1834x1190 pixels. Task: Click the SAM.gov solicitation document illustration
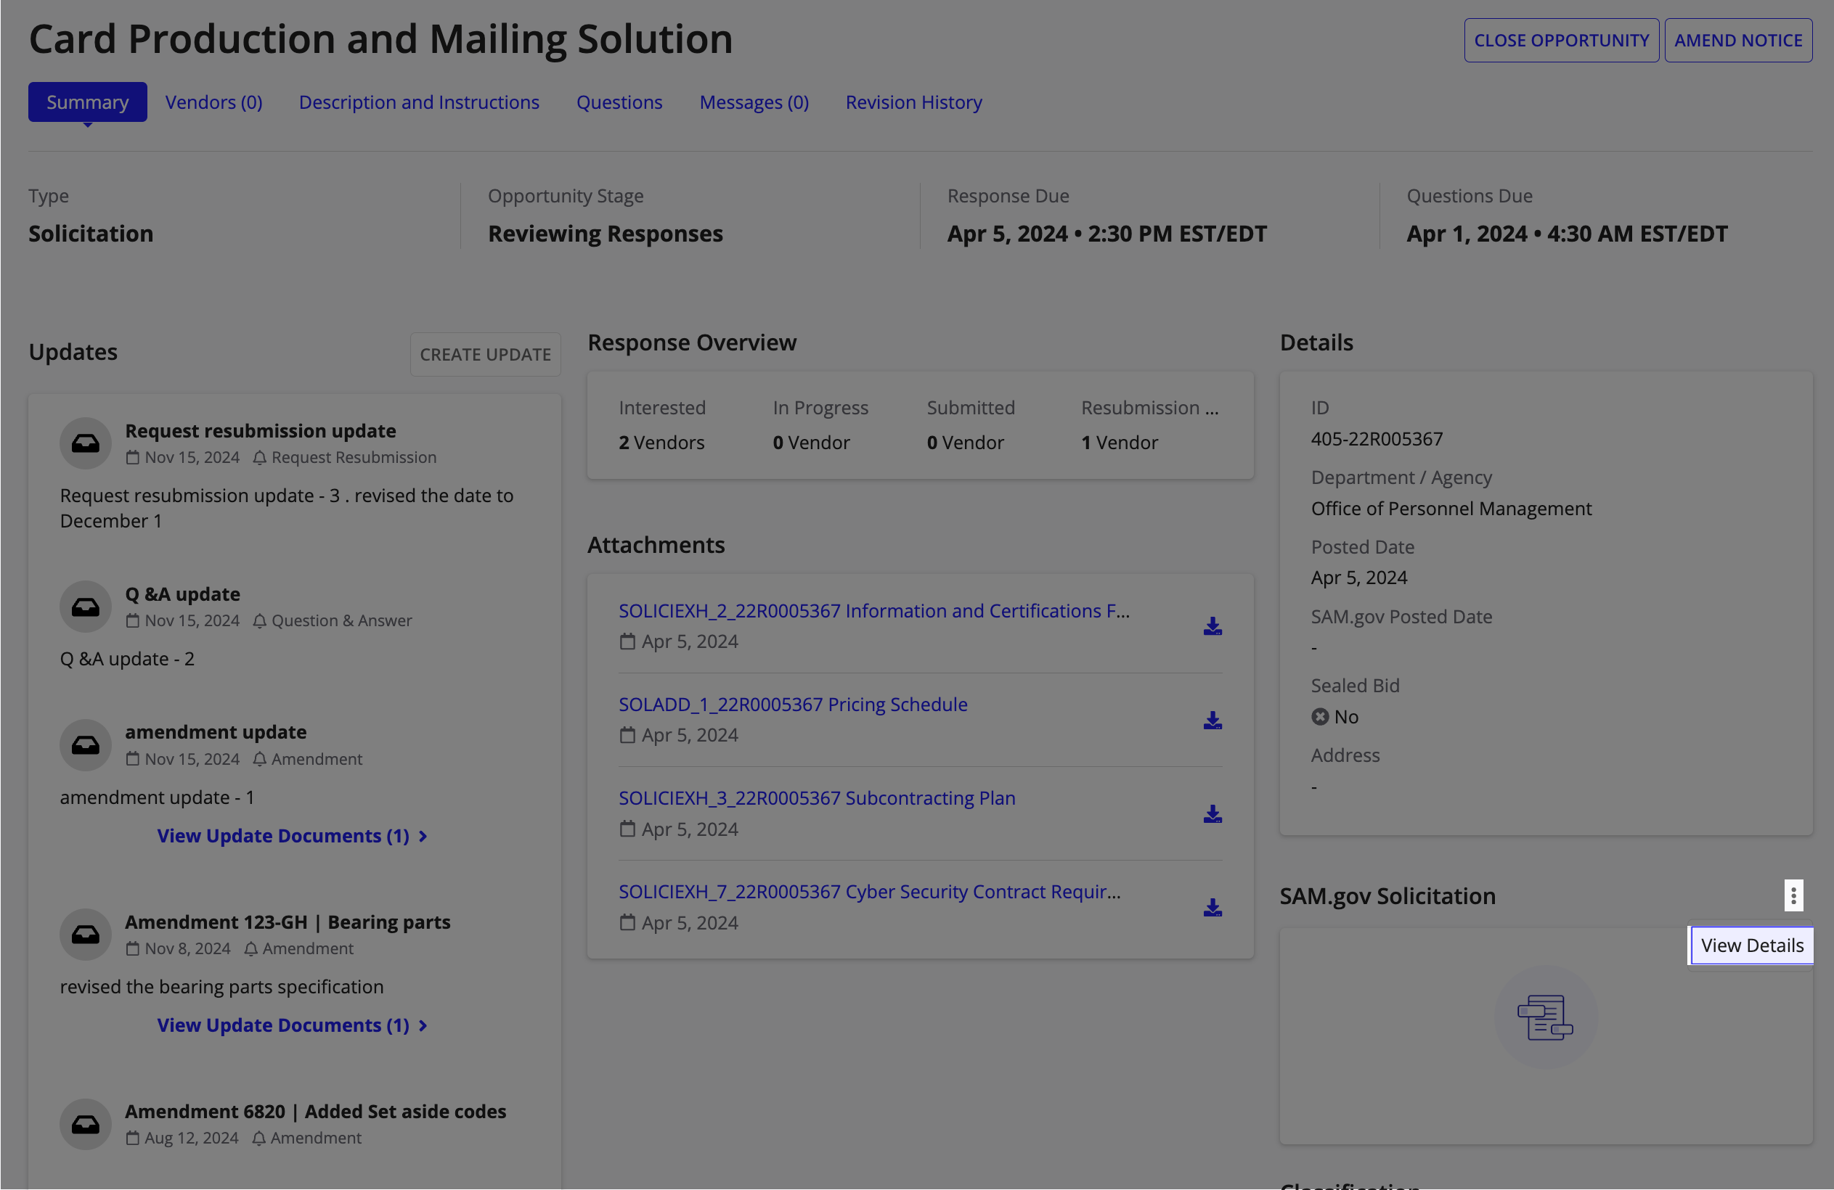1545,1017
